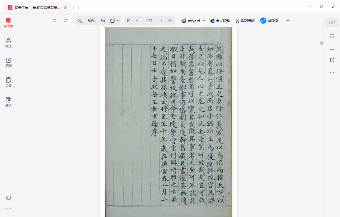Viewport: 340px width, 217px height.
Task: Click the scanned manuscript page image
Action: tap(169, 122)
